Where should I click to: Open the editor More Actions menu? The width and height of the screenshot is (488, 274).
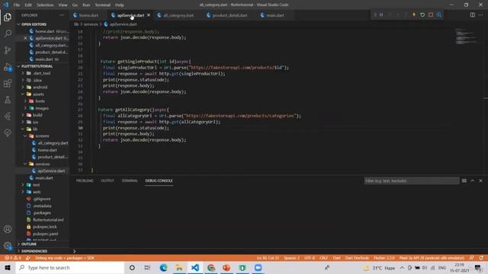[481, 15]
